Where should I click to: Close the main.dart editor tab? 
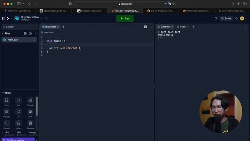(x=58, y=27)
